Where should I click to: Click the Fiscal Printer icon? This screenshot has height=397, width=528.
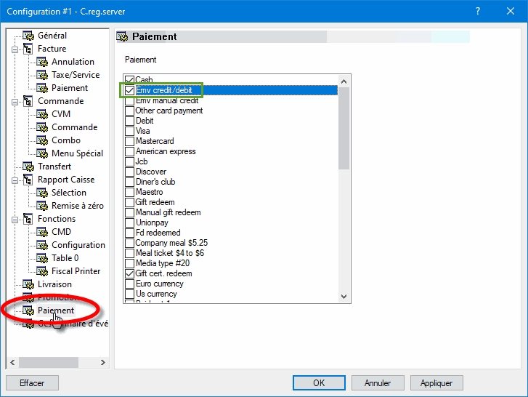(42, 271)
